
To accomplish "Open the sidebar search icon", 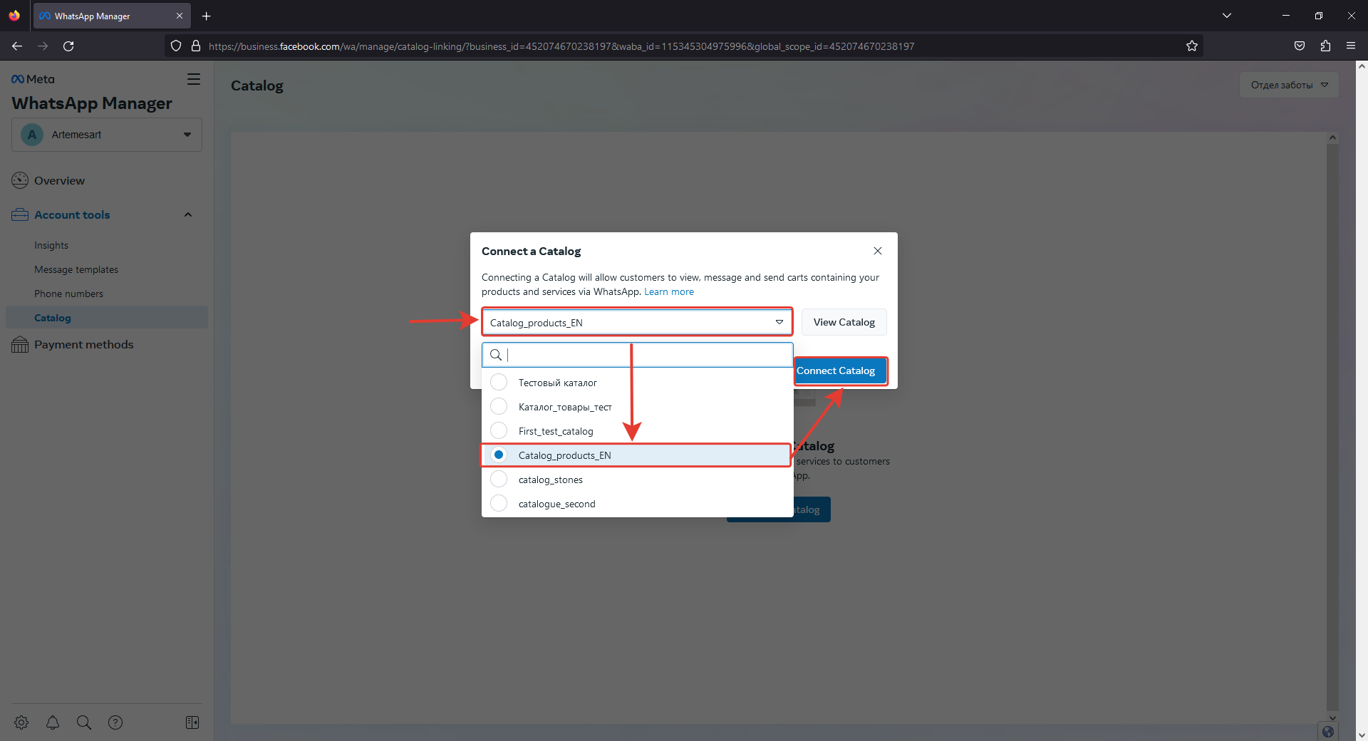I will (x=84, y=722).
